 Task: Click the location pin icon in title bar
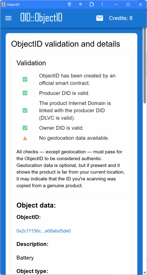69,4
